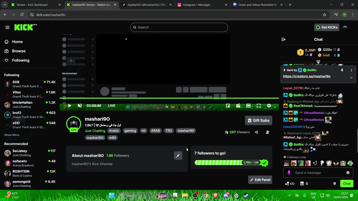Unmute the stream audio
Screen dimensions: 358x201
click(80, 106)
